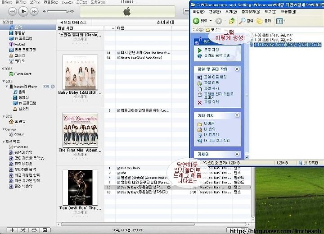This screenshot has height=234, width=324.
Task: Adjust the iTunes volume slider
Action: [58, 11]
